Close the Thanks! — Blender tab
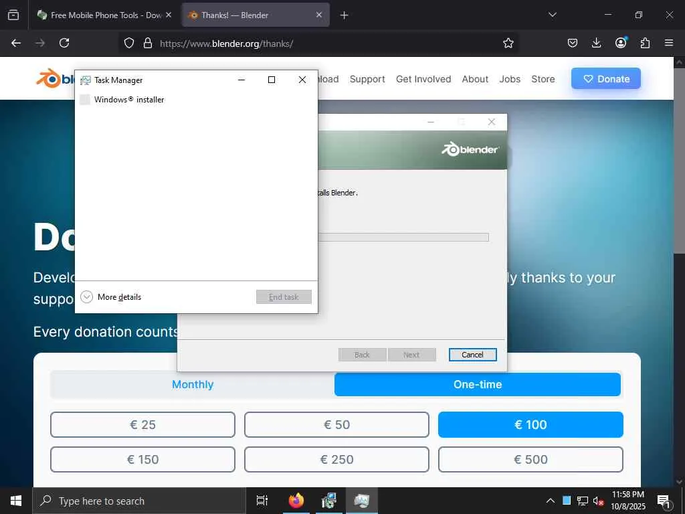The image size is (685, 514). 319,15
